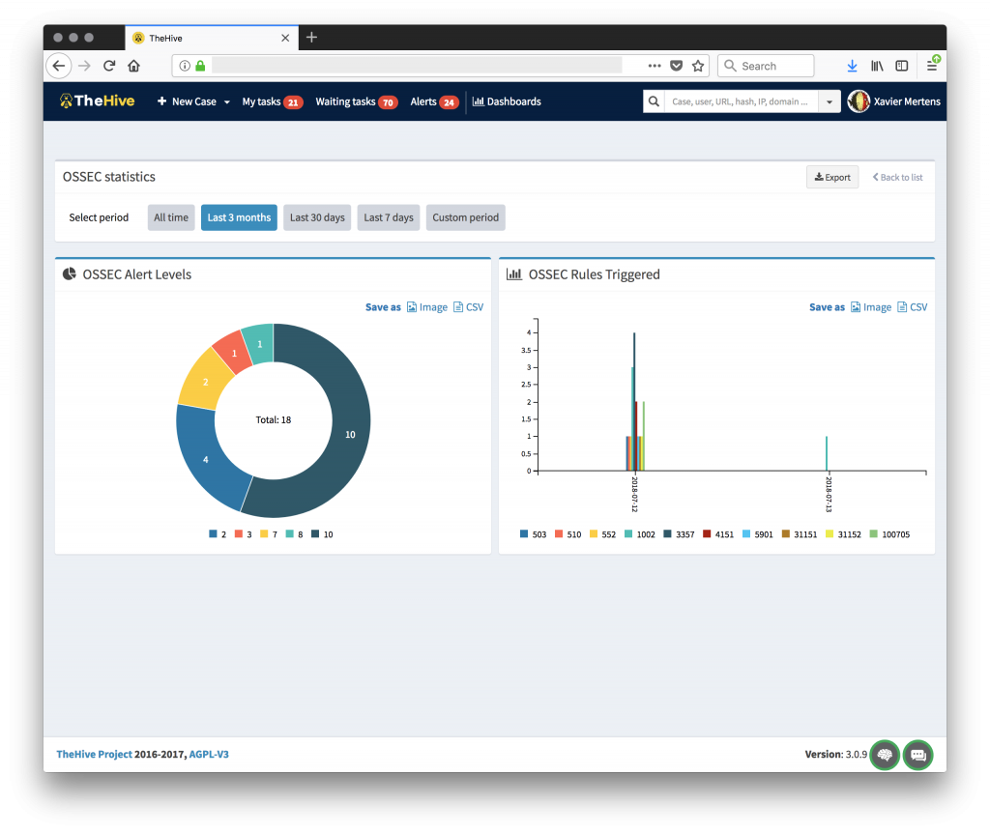Open the Firefox downloads arrow icon
Image resolution: width=990 pixels, height=834 pixels.
tap(852, 66)
